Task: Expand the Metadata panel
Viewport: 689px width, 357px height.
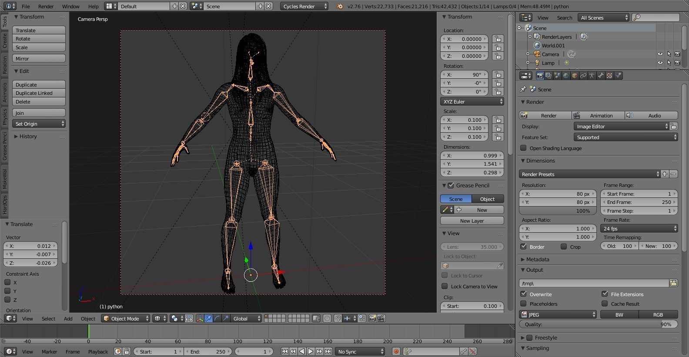Action: 537,259
